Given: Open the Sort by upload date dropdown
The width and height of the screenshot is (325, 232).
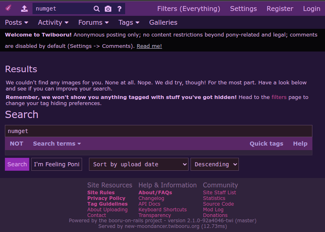Looking at the screenshot, I should coord(139,164).
